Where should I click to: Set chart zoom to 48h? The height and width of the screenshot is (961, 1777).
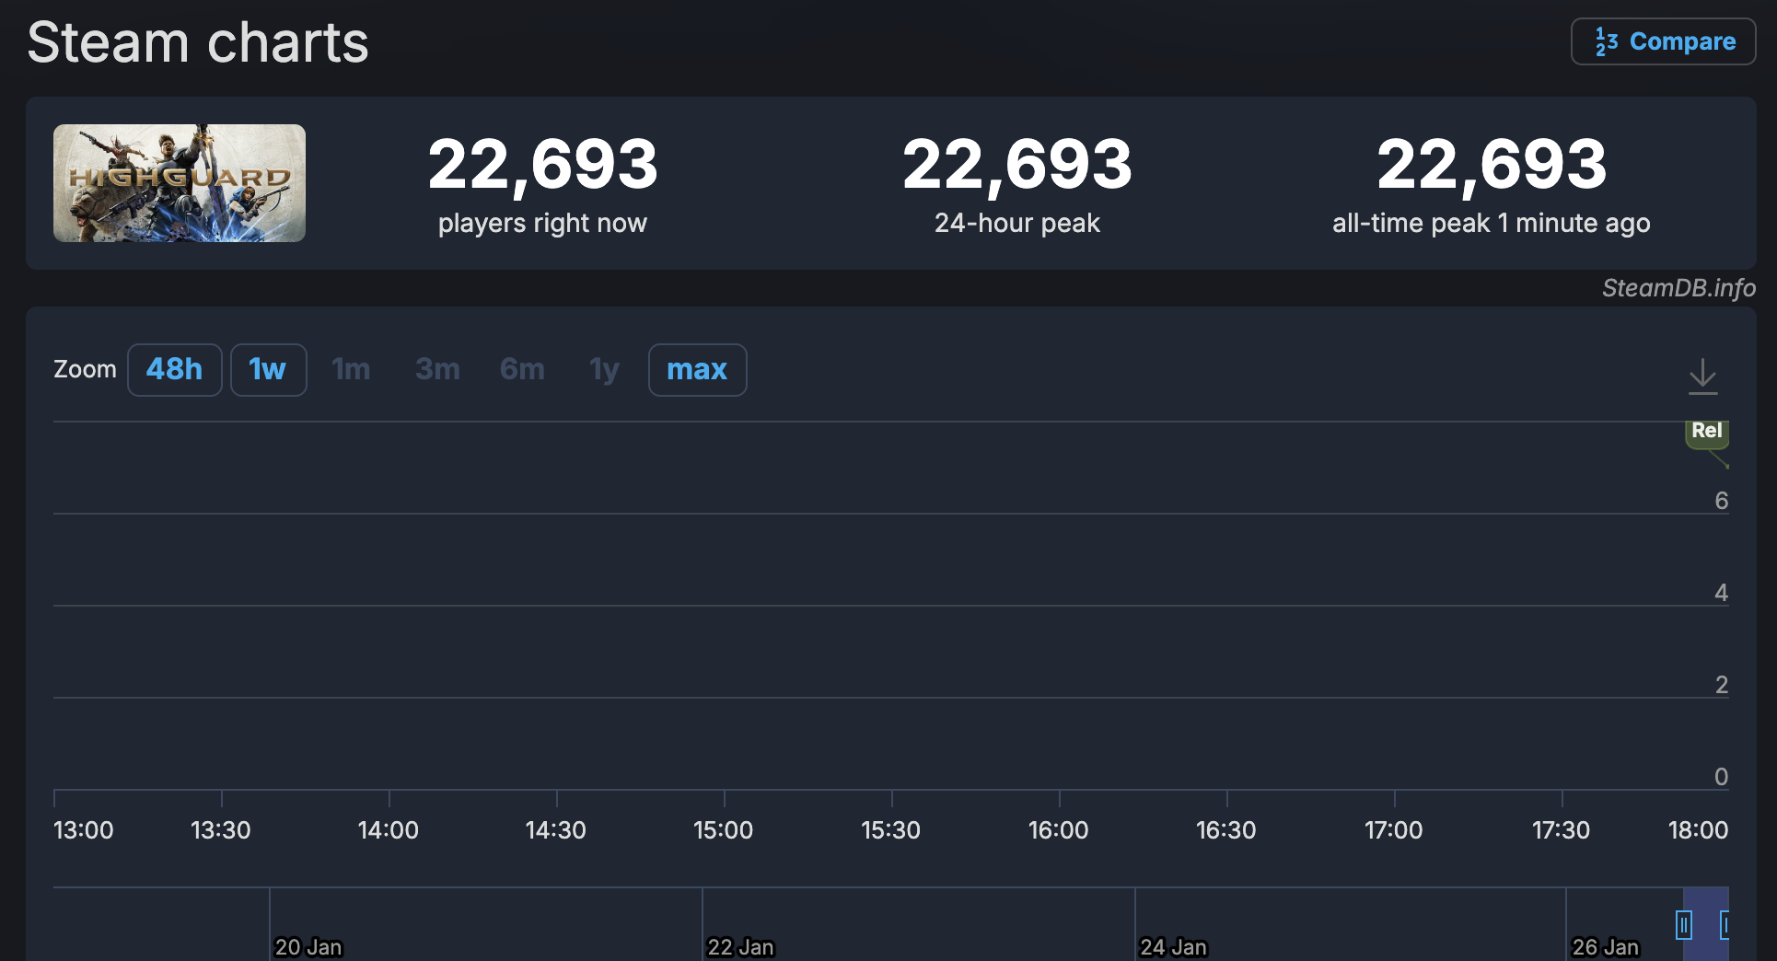tap(174, 370)
